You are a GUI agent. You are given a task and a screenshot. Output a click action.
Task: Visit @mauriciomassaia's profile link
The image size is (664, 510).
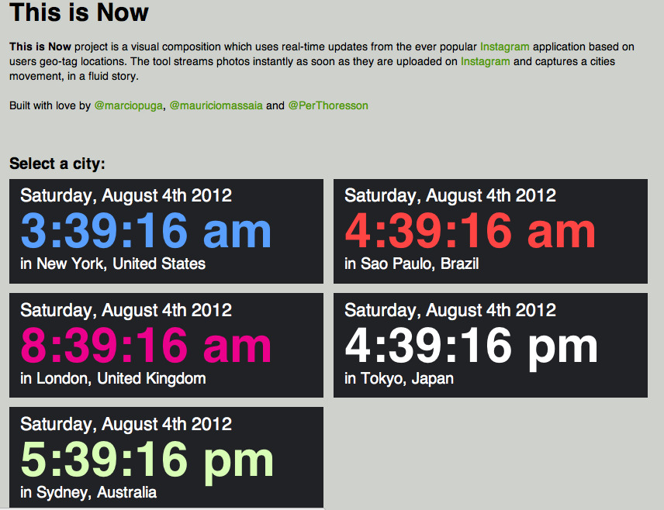pyautogui.click(x=206, y=106)
